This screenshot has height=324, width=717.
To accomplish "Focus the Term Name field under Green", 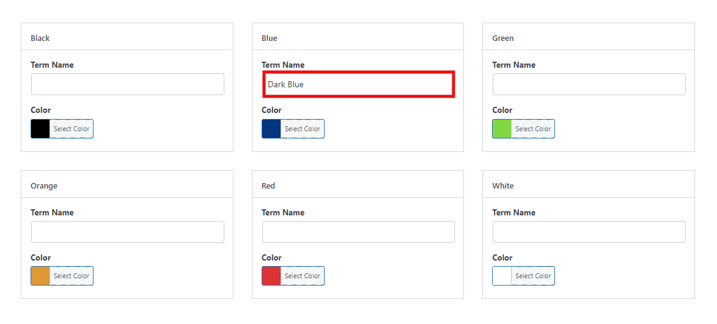I will coord(589,84).
